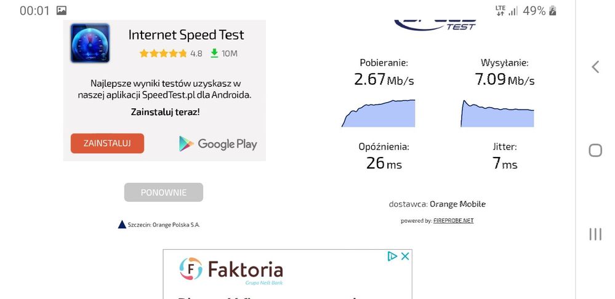Tap the upload speed graph
The image size is (615, 299).
497,114
